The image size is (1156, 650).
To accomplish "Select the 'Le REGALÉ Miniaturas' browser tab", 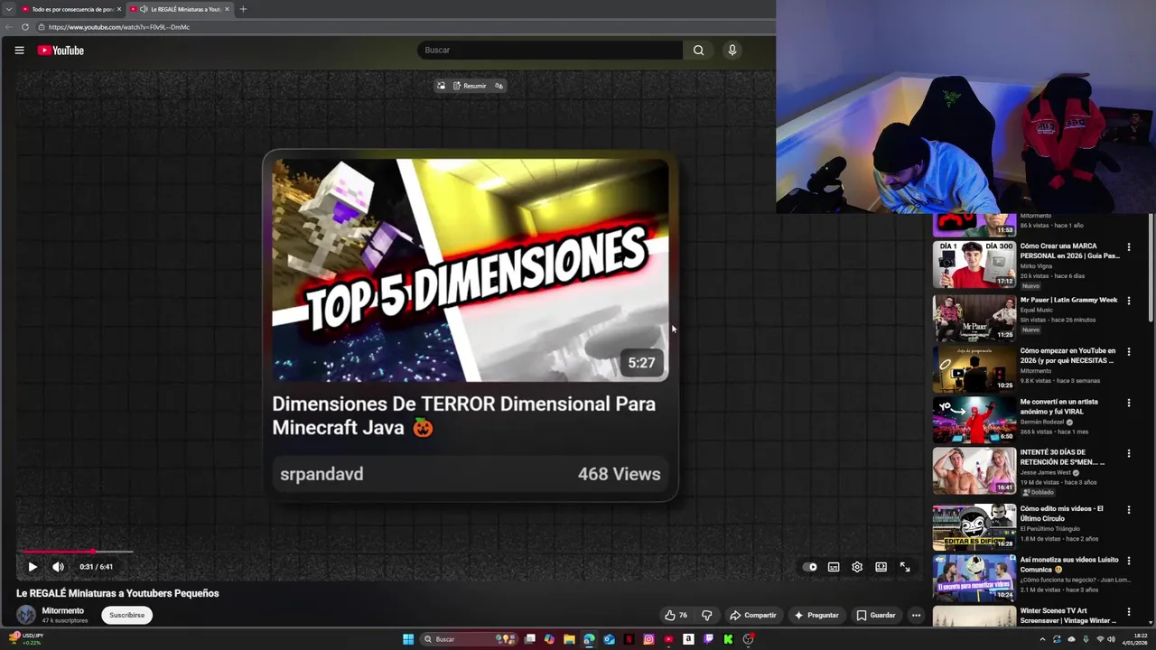I will [x=180, y=9].
